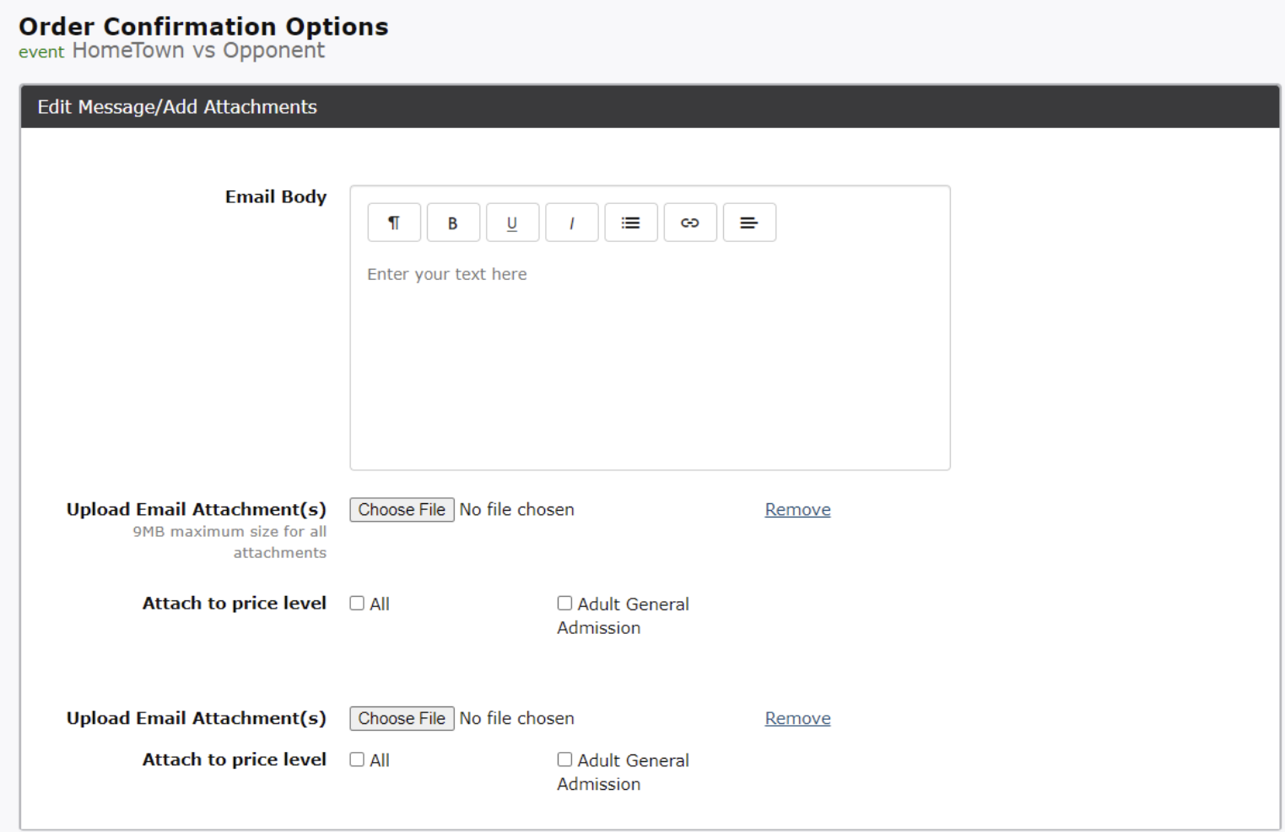The width and height of the screenshot is (1285, 832).
Task: Open the paragraph format tool
Action: (394, 223)
